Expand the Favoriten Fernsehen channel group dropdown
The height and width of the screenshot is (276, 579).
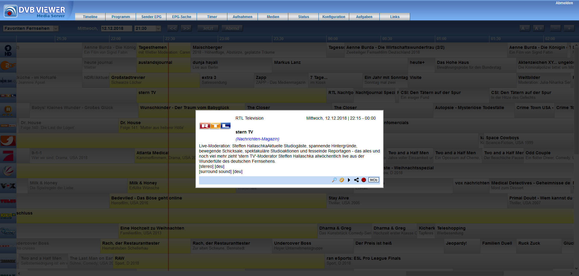tap(31, 28)
